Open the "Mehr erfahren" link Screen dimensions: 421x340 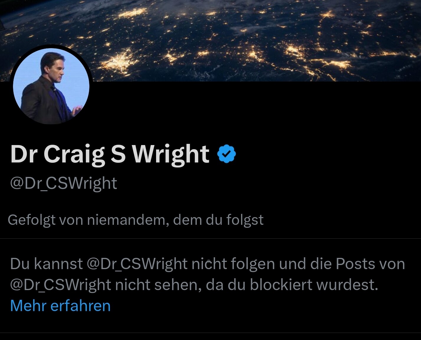(60, 306)
